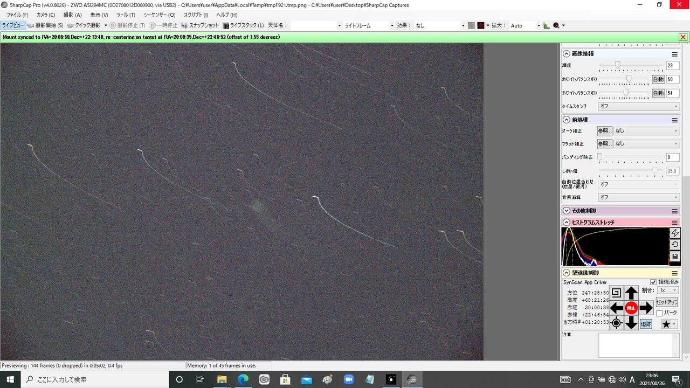Start spiral search in telescope control
The image size is (690, 388).
617,293
